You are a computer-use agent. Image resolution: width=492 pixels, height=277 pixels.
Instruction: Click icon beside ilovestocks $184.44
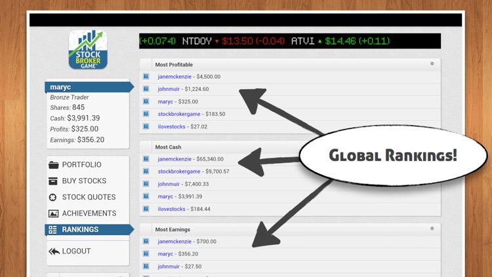click(146, 209)
